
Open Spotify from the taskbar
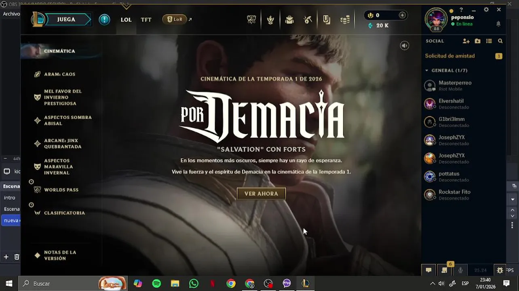click(x=156, y=284)
